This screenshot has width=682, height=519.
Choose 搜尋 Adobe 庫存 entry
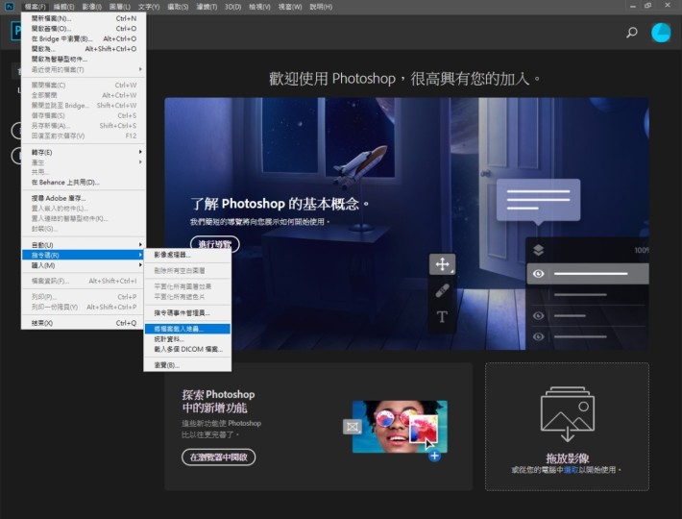[84, 198]
